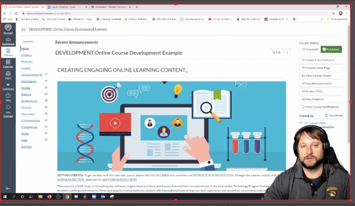Click the video play button in banner image
The width and height of the screenshot is (355, 206).
[115, 123]
